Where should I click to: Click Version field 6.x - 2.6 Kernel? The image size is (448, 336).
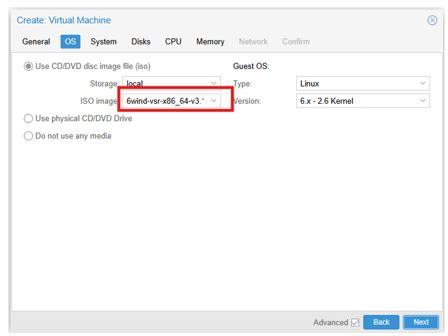click(363, 101)
